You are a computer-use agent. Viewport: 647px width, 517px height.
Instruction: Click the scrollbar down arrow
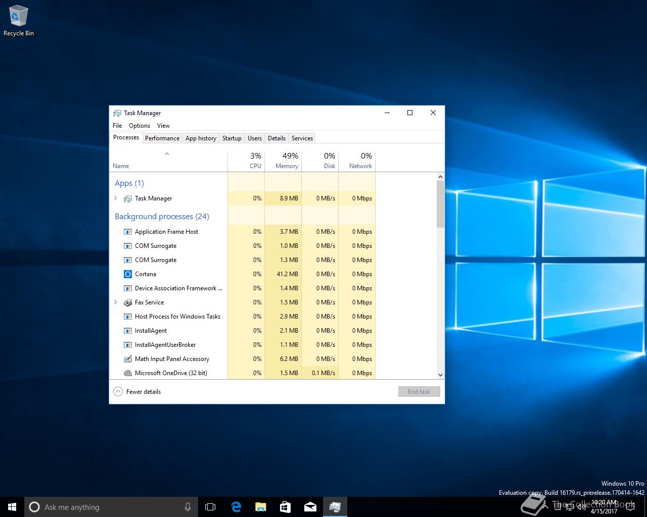click(x=440, y=375)
